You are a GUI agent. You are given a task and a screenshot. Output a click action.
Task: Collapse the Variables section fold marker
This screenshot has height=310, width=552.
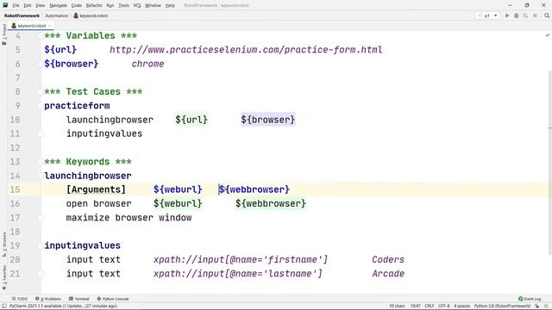tap(41, 36)
